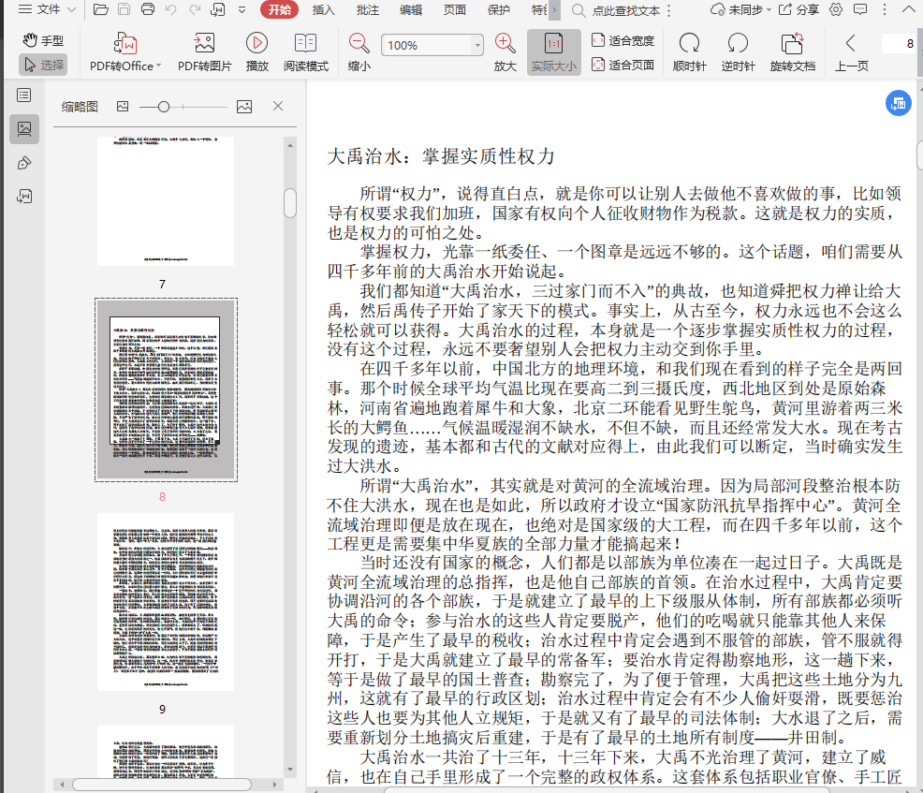
Task: Click the thumbnail size slider handle
Action: click(x=164, y=107)
